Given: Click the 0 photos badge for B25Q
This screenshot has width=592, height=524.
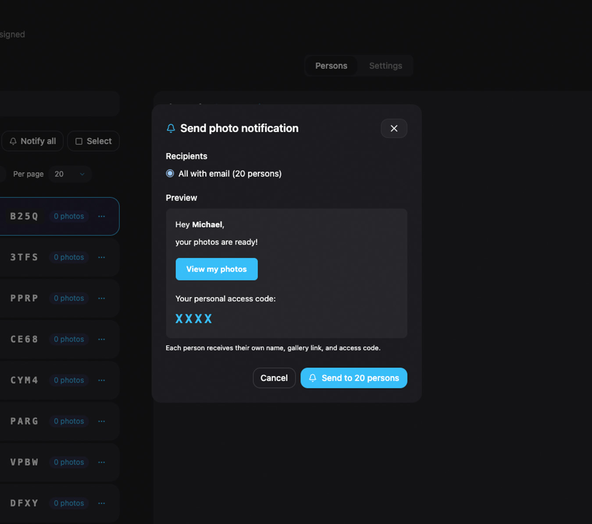Looking at the screenshot, I should [x=69, y=216].
